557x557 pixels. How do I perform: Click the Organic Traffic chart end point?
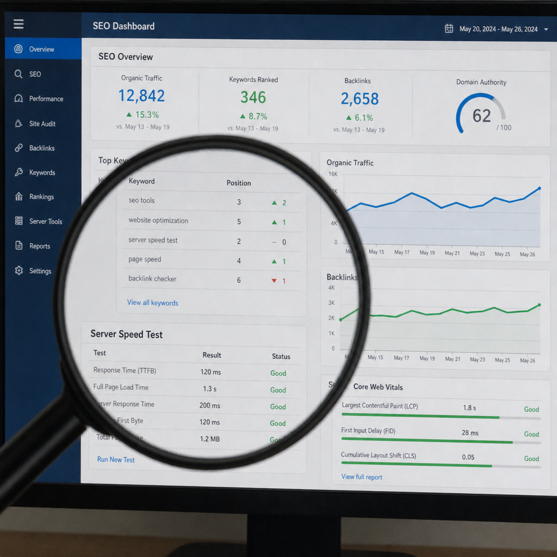coord(539,188)
